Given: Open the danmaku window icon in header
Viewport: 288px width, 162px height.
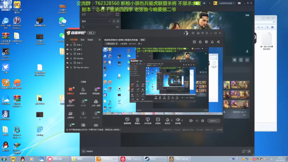Looking at the screenshot, I should (194, 42).
